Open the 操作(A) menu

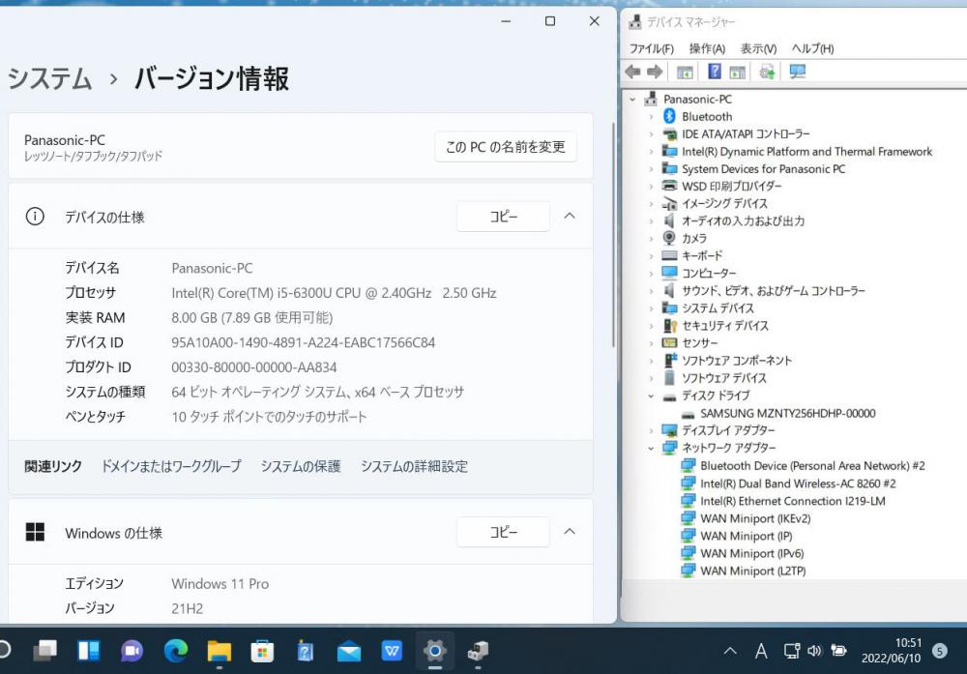pos(708,48)
